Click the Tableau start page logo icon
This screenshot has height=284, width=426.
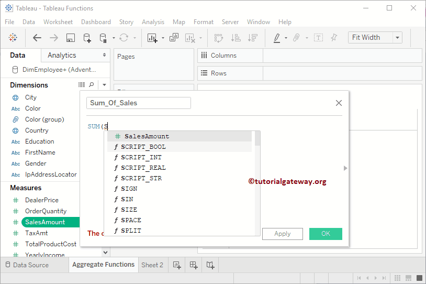13,38
